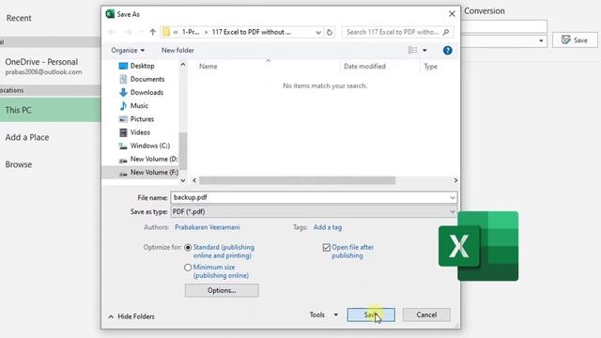Open the Save as type dropdown
This screenshot has width=601, height=338.
pos(314,211)
